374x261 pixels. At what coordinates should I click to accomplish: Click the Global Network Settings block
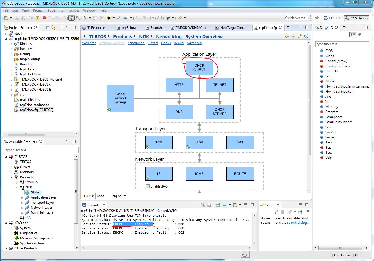pos(120,98)
